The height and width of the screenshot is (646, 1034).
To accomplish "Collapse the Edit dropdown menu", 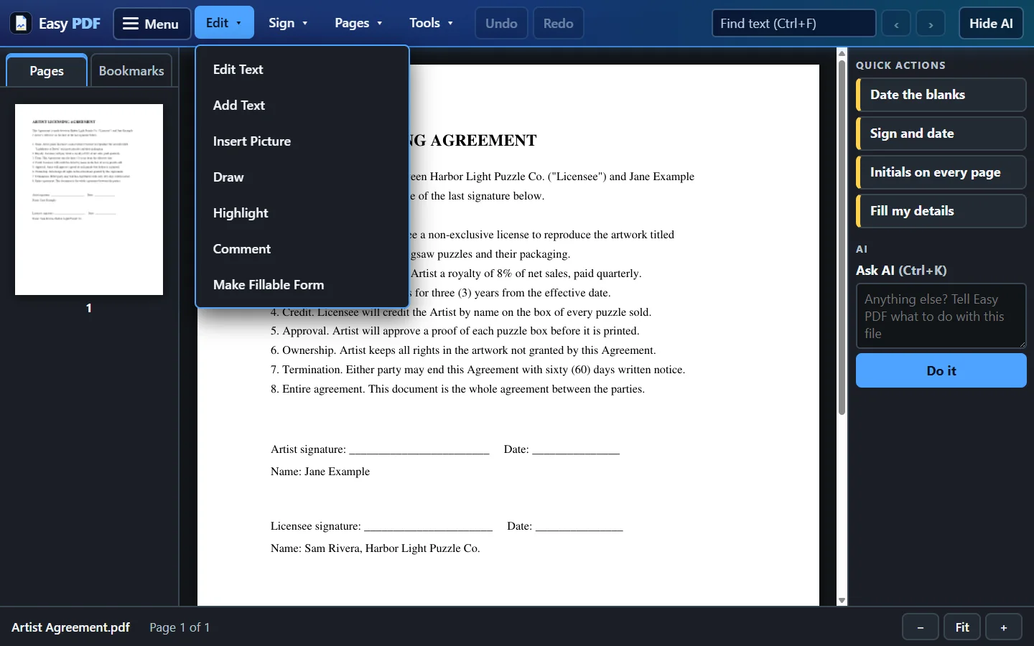I will click(224, 23).
